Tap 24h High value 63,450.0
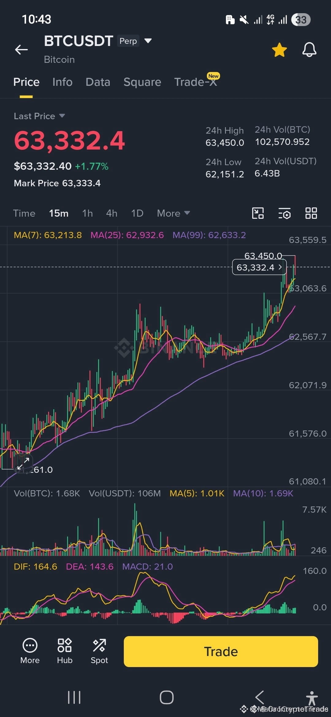This screenshot has height=717, width=331. click(225, 143)
